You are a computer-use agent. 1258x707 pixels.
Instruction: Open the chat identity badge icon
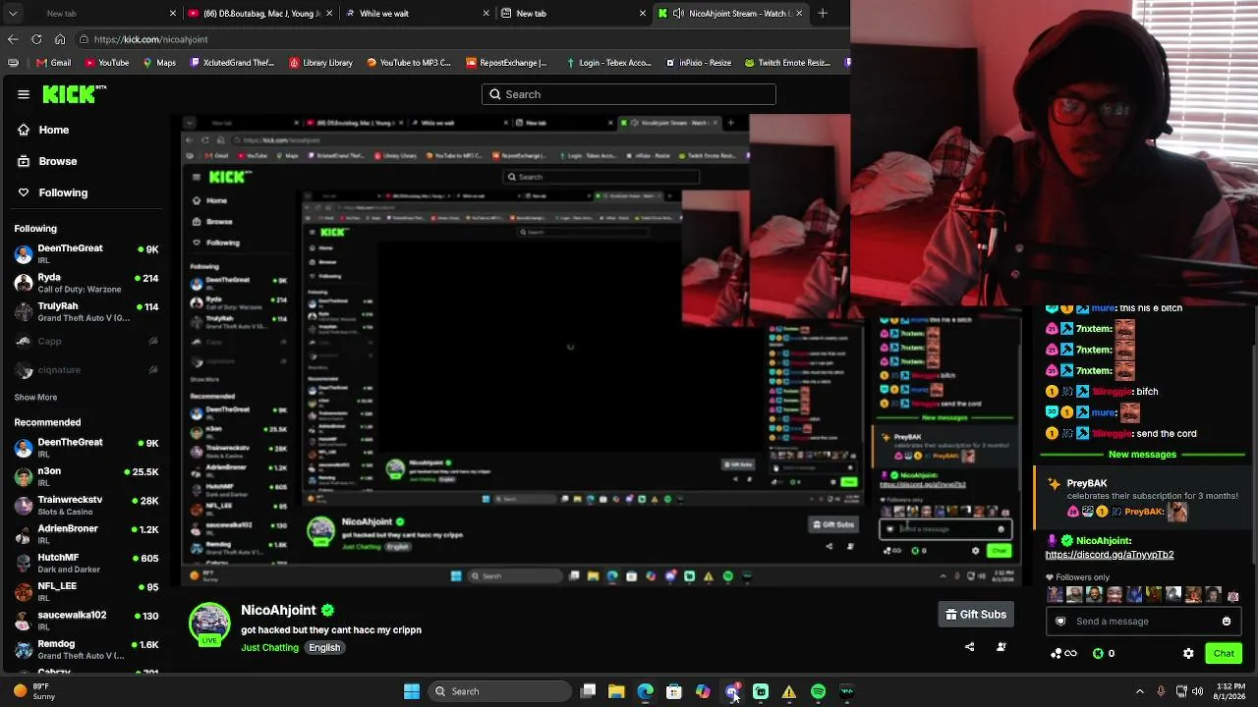pos(1060,622)
